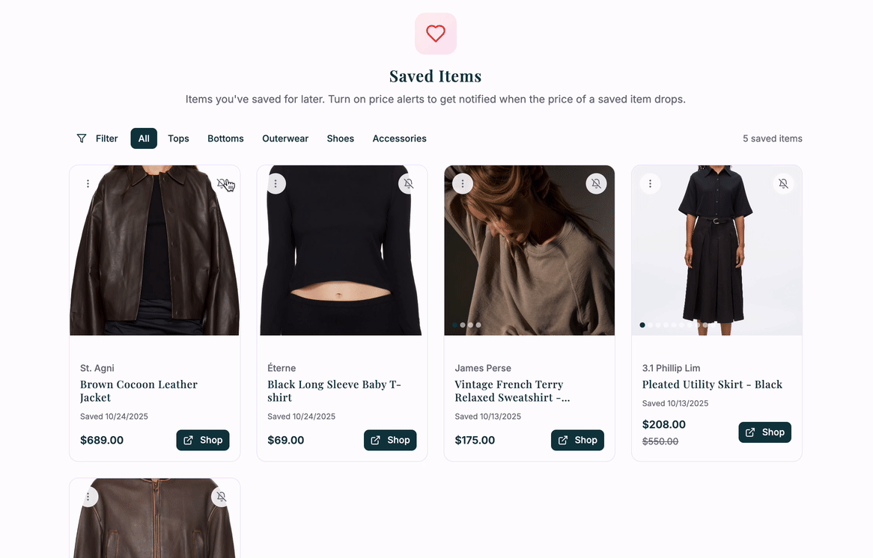Toggle price alert bell on Brown Cocoon Leather Jacket
873x558 pixels.
coord(222,183)
